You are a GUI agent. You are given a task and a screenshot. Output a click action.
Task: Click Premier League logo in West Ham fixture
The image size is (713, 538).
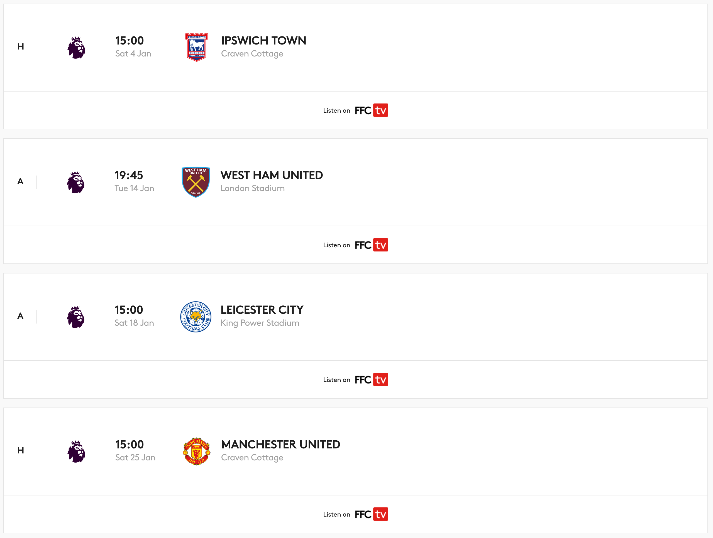click(x=75, y=182)
